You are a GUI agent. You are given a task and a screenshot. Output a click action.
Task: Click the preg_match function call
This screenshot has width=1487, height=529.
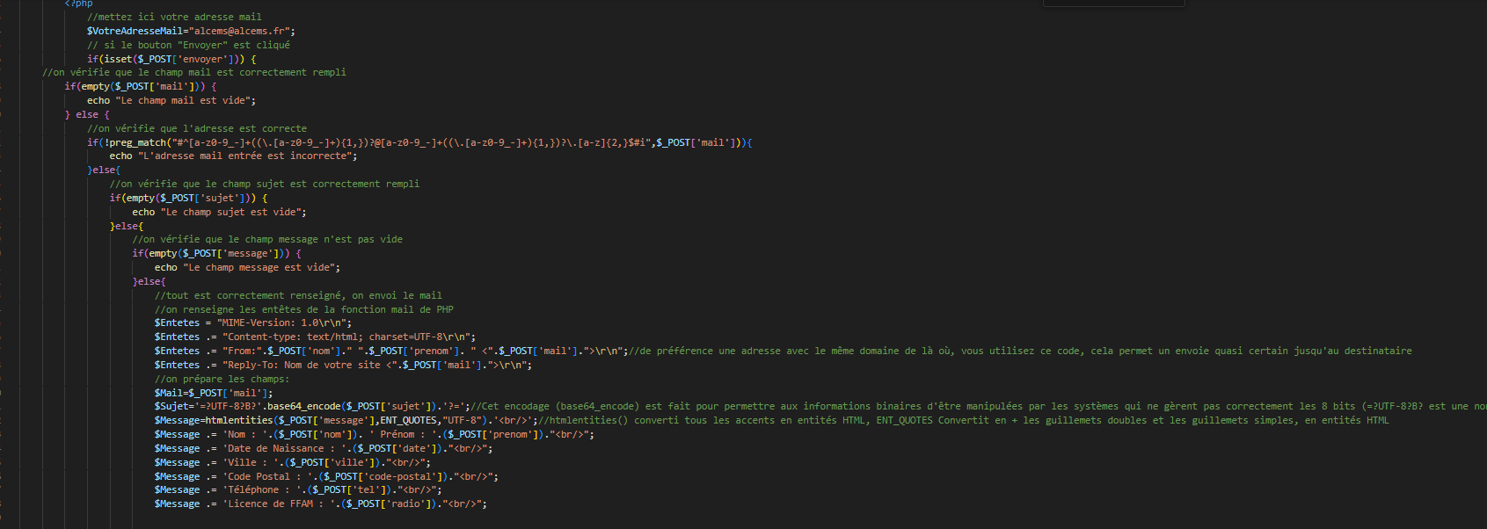coord(136,142)
